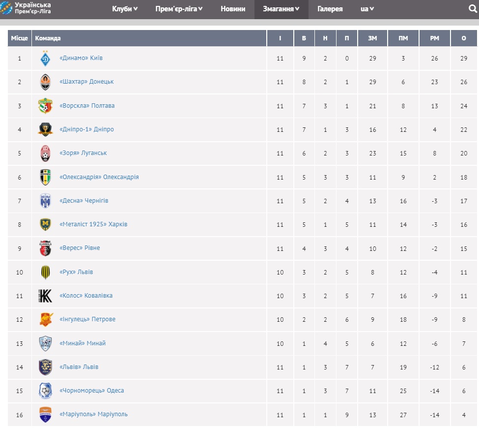Image resolution: width=479 pixels, height=428 pixels.
Task: Open the Змагання menu
Action: (x=281, y=9)
